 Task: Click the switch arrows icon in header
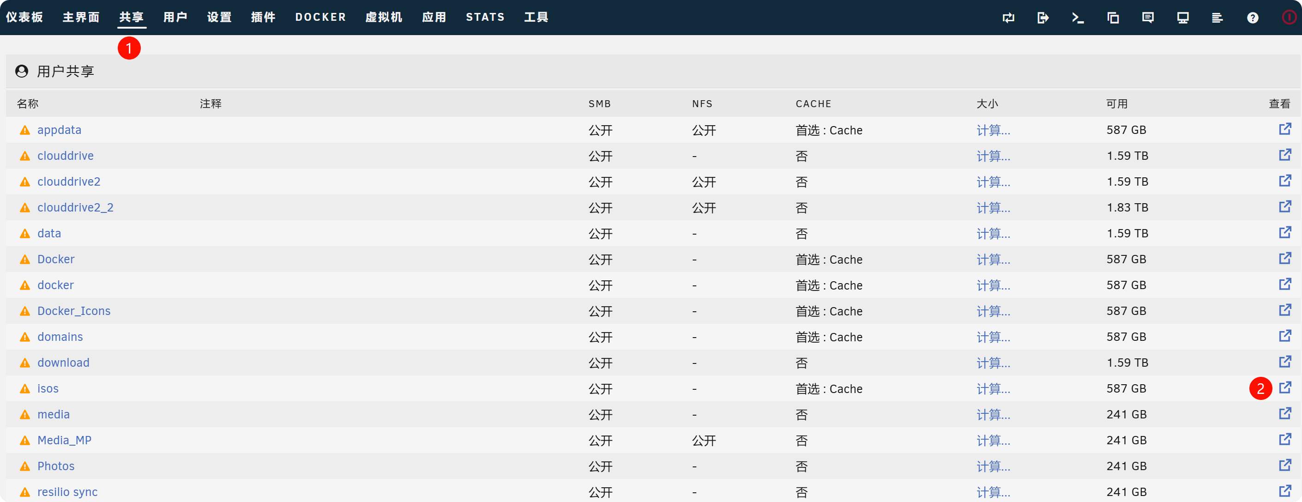tap(1008, 18)
